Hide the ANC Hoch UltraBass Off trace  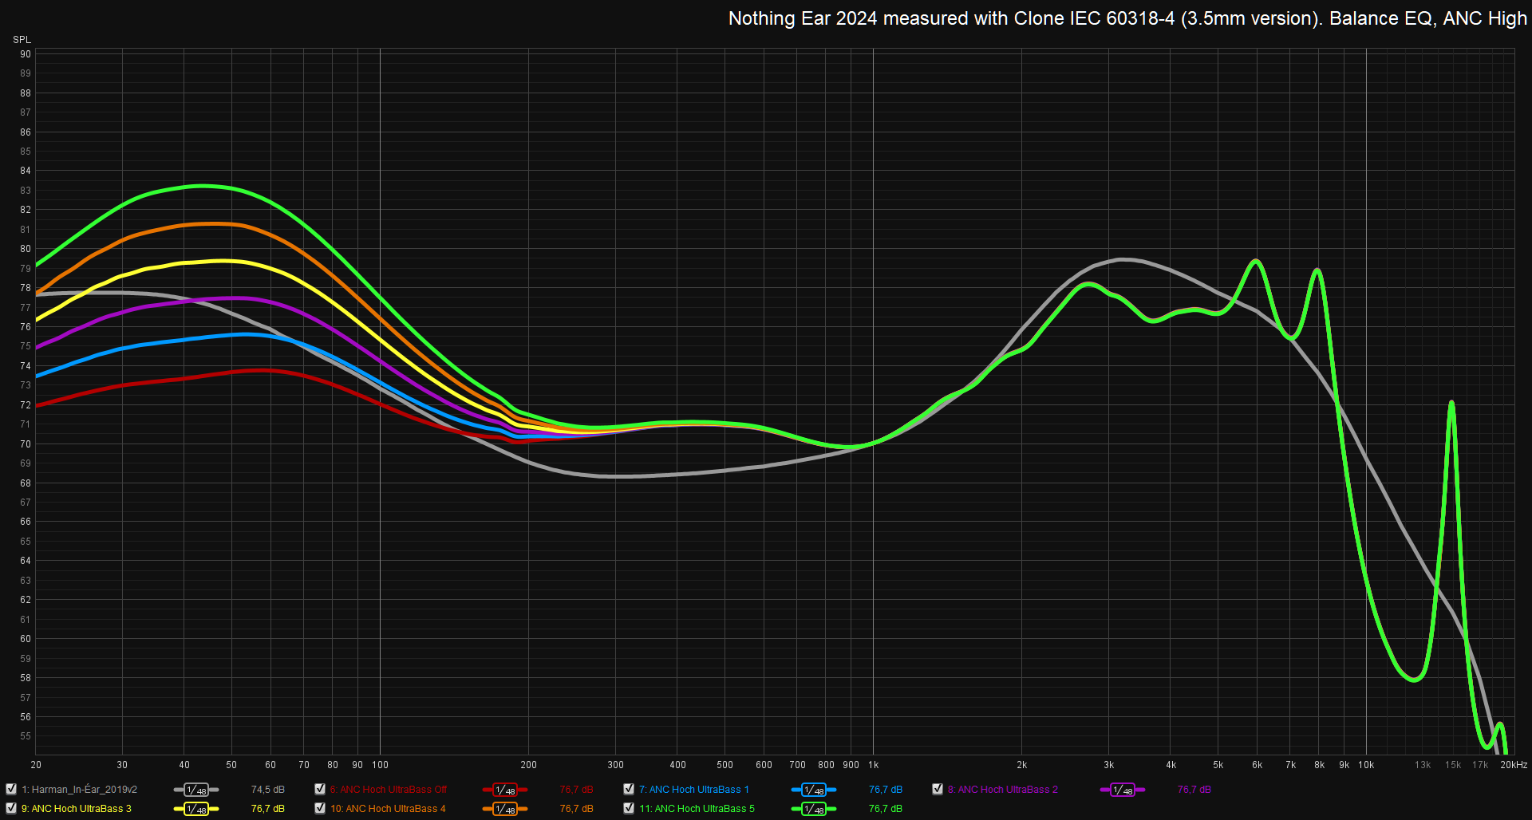pos(320,789)
